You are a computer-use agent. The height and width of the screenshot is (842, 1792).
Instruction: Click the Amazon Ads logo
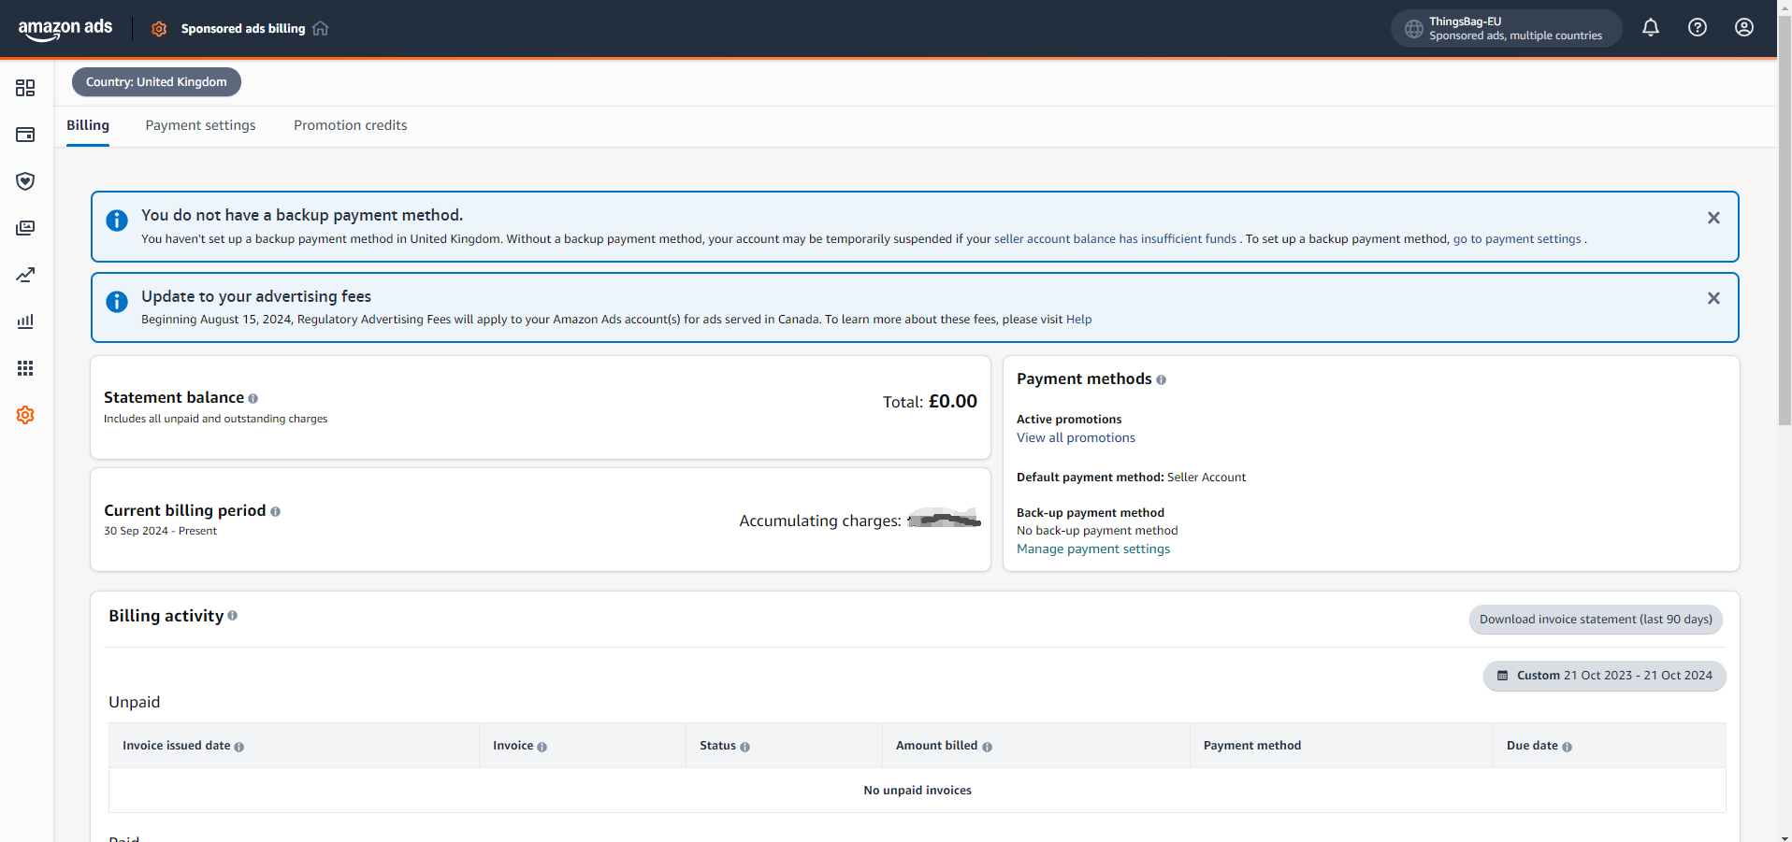pos(65,29)
